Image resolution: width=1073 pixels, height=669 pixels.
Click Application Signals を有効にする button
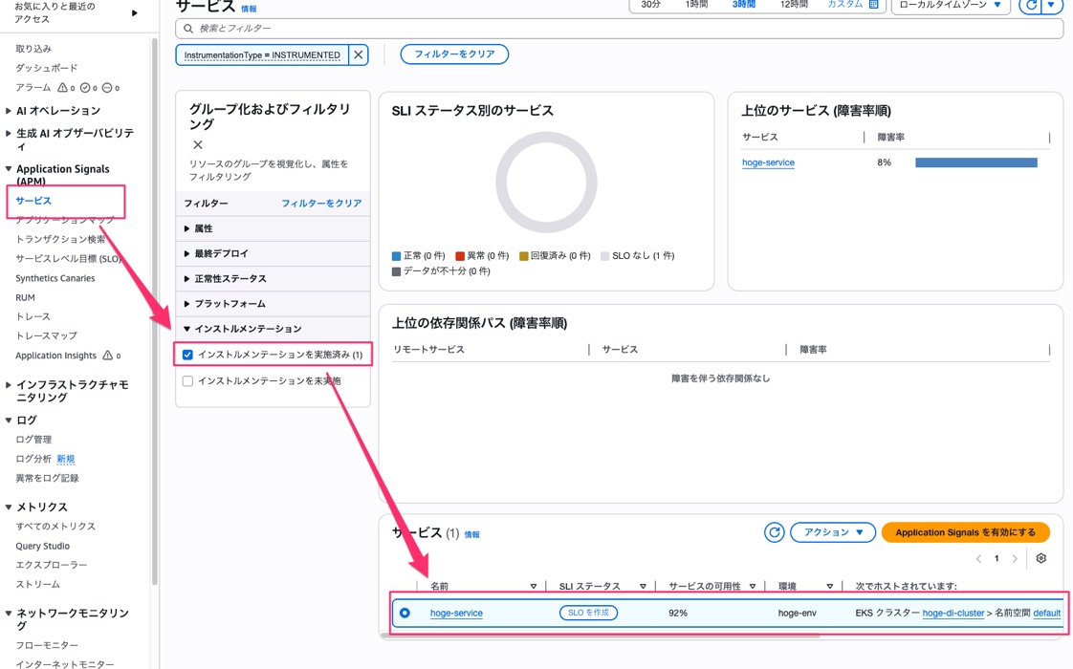[x=965, y=532]
